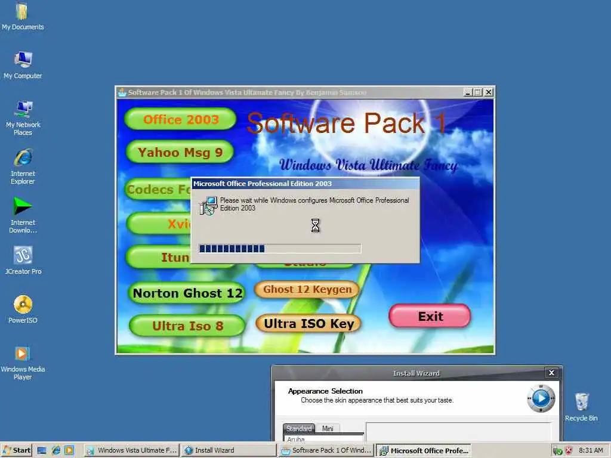Click the Xvid button in Software Pack
Screen dimensions: 611x458
159,224
